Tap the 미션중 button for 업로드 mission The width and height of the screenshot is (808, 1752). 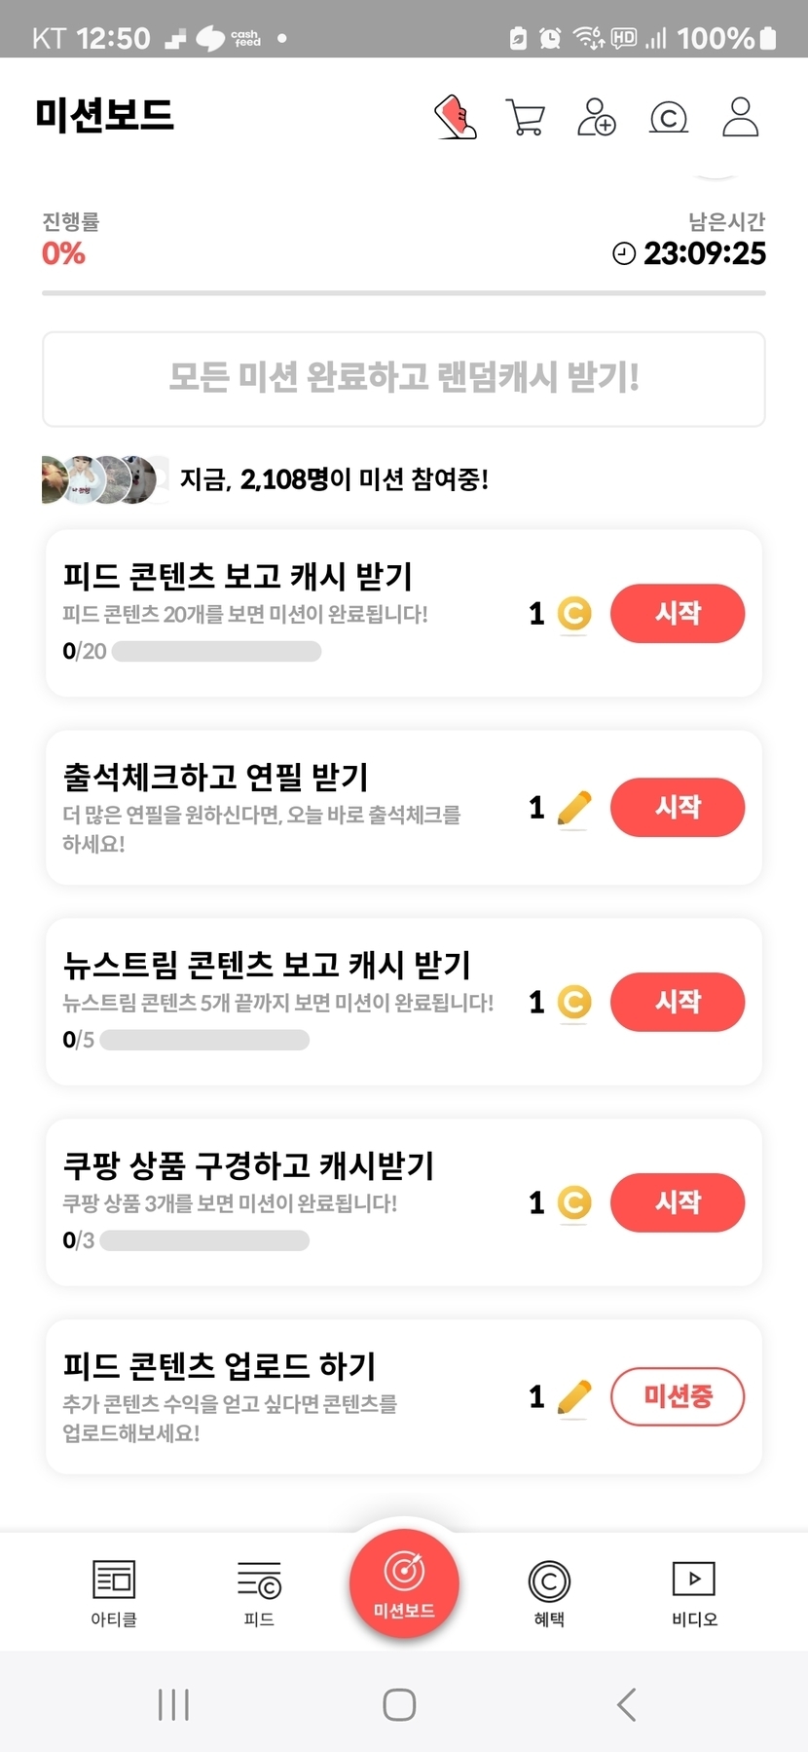678,1396
